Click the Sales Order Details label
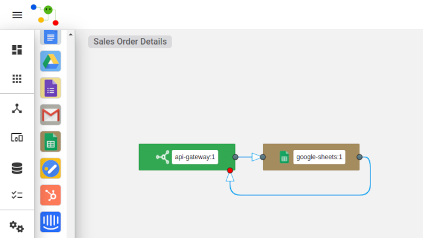423x238 pixels. (x=130, y=42)
